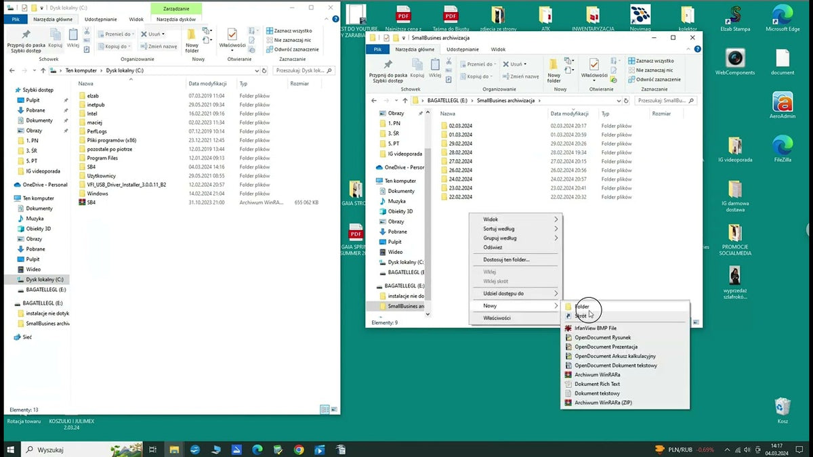
Task: Click Odwróć zaznaczenie in SmallBusines archiwizacja ribbon
Action: click(655, 79)
